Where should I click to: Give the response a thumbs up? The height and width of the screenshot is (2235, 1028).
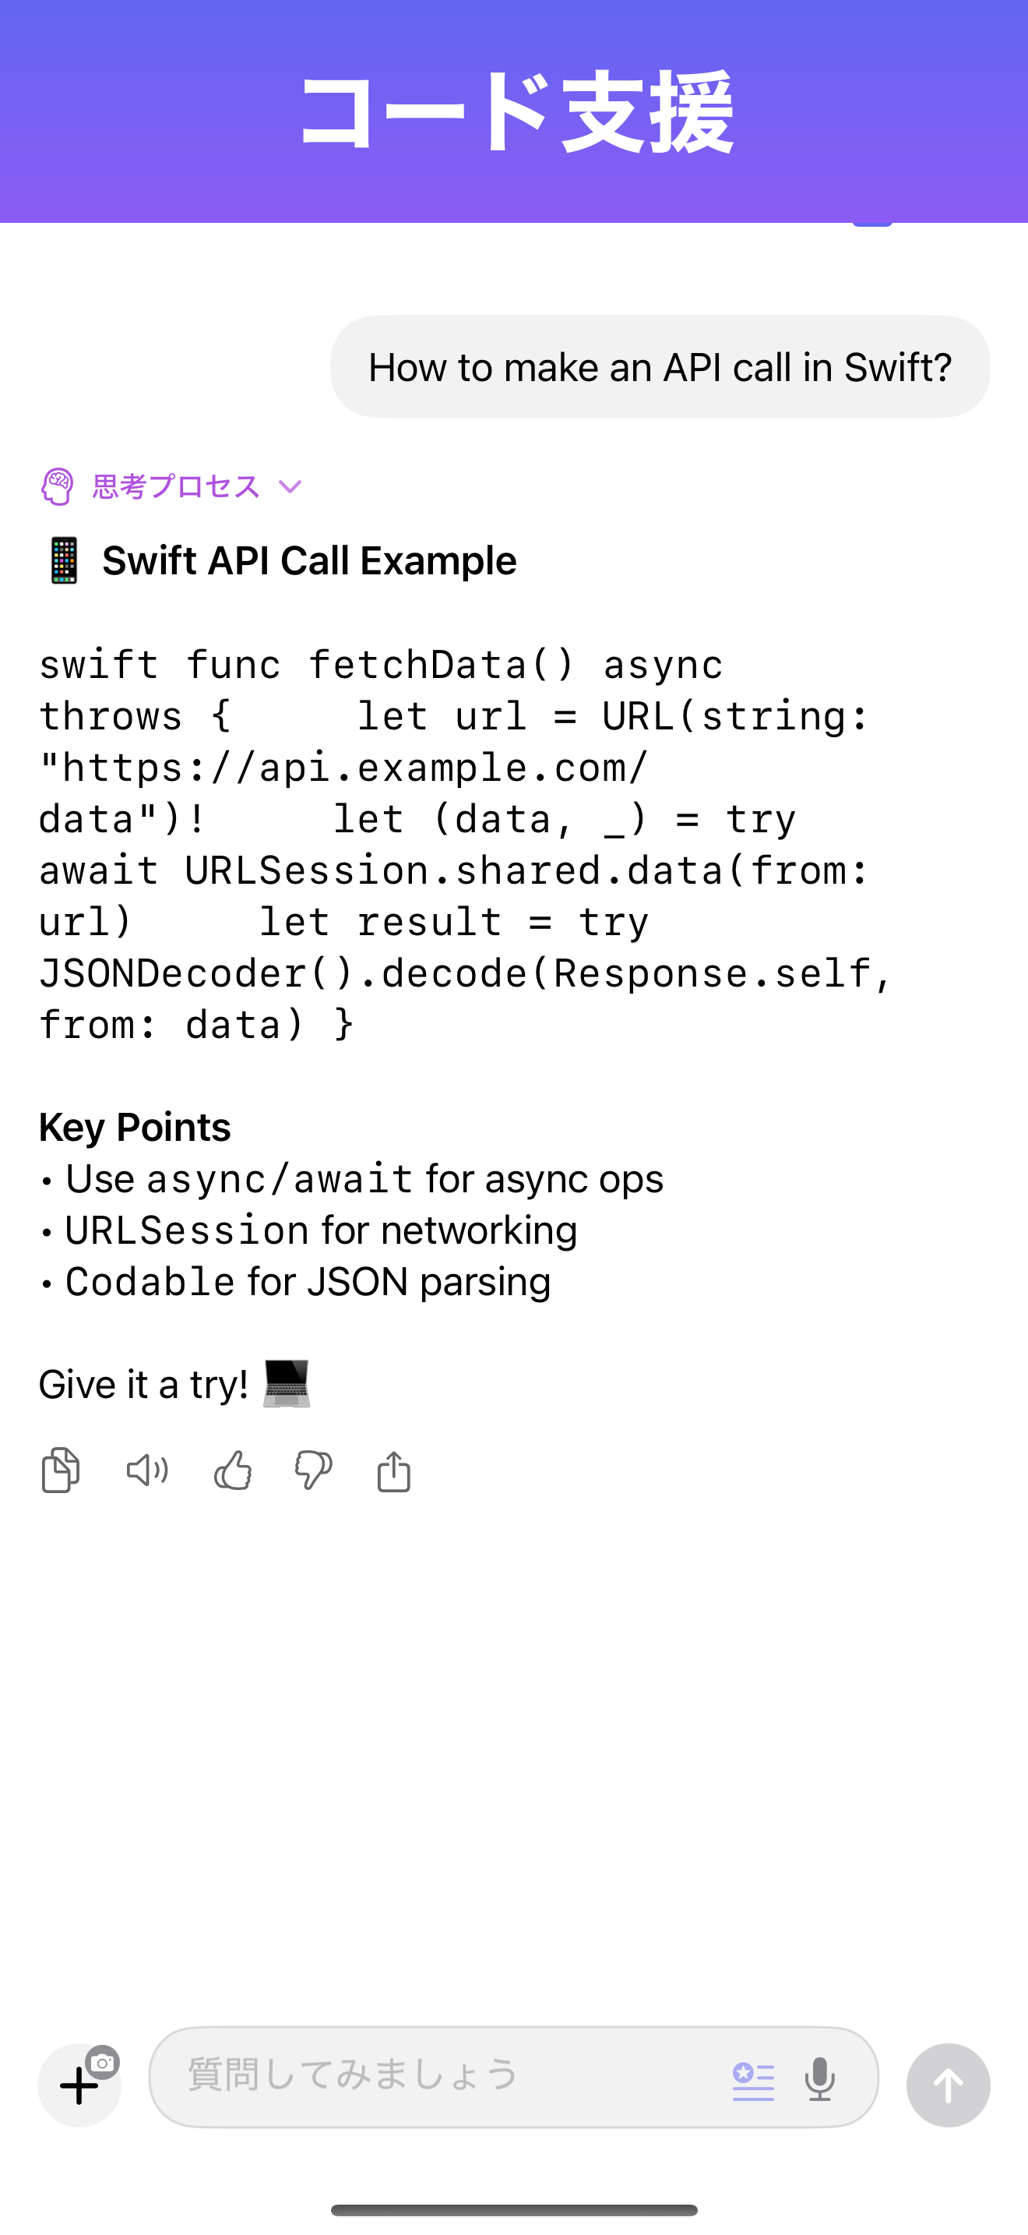point(232,1471)
